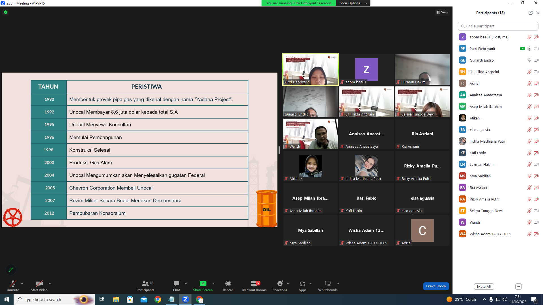Select Seisya Tungga Dewi's video tile
Viewport: 543px width, 305px height.
click(x=423, y=102)
